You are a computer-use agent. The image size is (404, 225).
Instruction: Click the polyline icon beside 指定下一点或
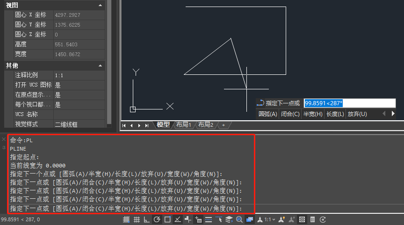coord(260,103)
